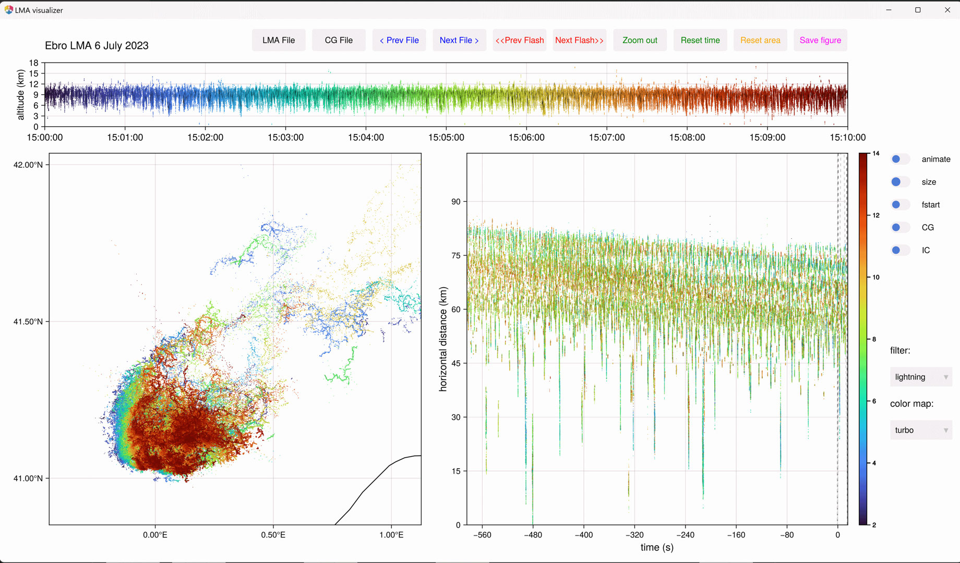Viewport: 960px width, 563px height.
Task: Toggle the IC switch
Action: pyautogui.click(x=901, y=250)
